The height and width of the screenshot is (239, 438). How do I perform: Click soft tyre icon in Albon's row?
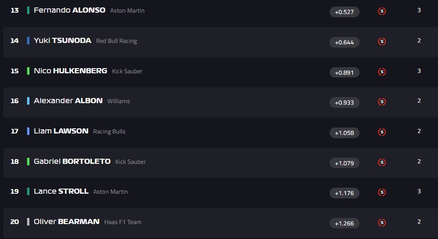click(381, 102)
